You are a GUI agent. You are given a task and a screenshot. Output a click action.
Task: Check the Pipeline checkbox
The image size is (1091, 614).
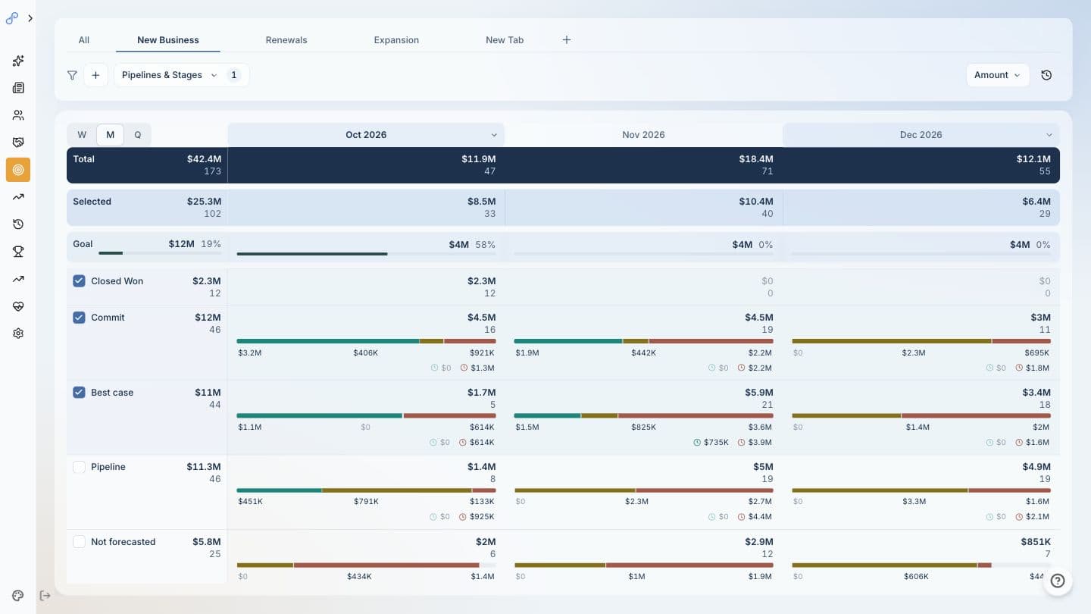(x=79, y=467)
